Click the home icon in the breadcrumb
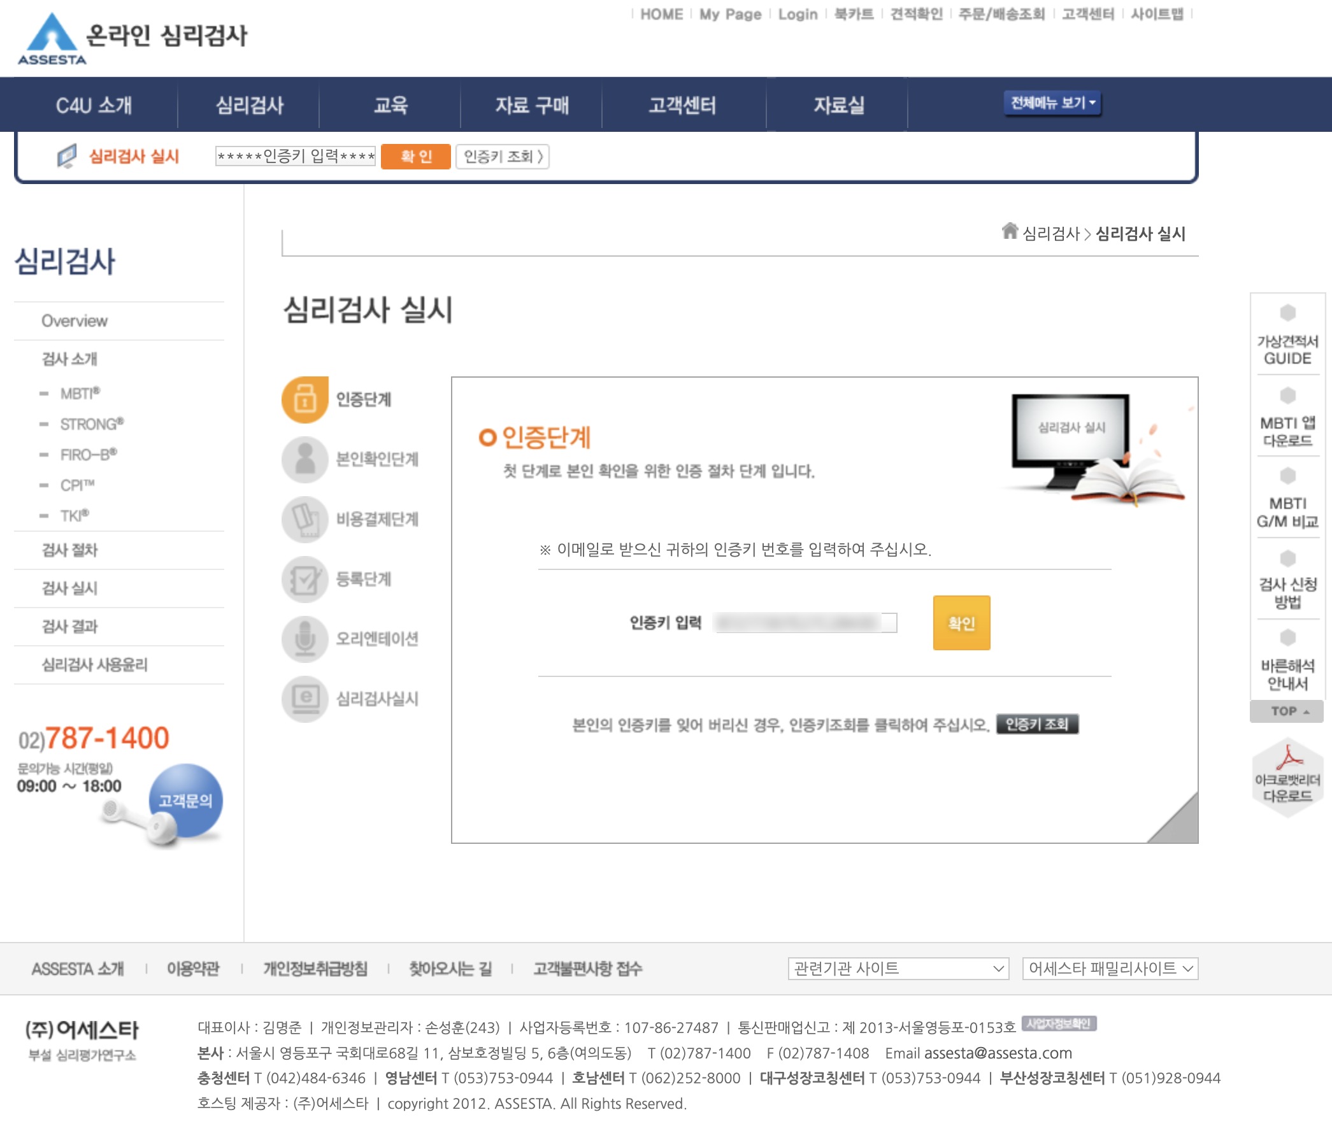This screenshot has width=1332, height=1133. pyautogui.click(x=1010, y=231)
